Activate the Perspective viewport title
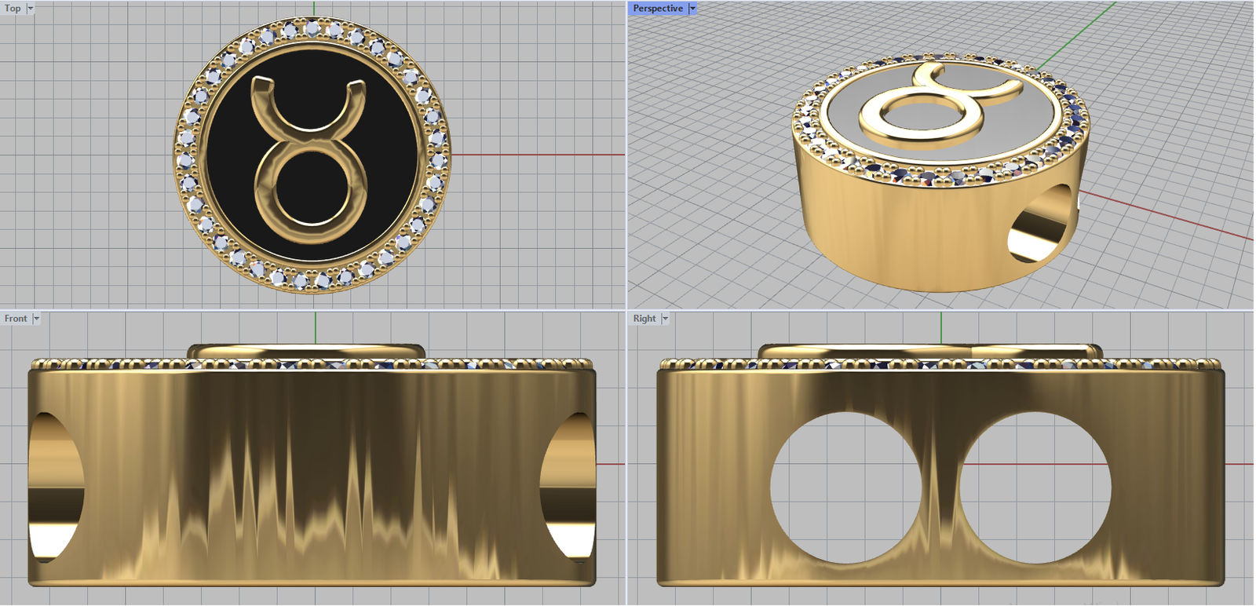This screenshot has height=606, width=1256. click(658, 9)
